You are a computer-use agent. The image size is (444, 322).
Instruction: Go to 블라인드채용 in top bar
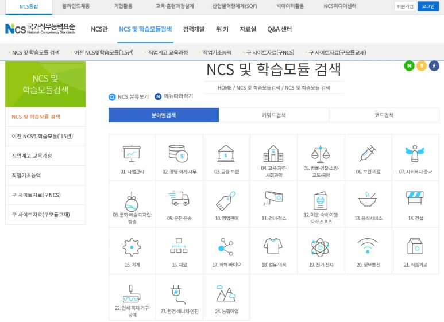[76, 6]
